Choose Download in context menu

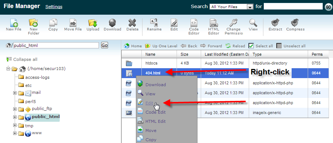point(155,85)
